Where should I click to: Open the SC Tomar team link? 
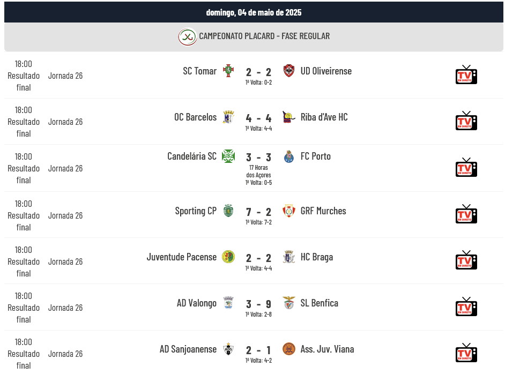199,71
